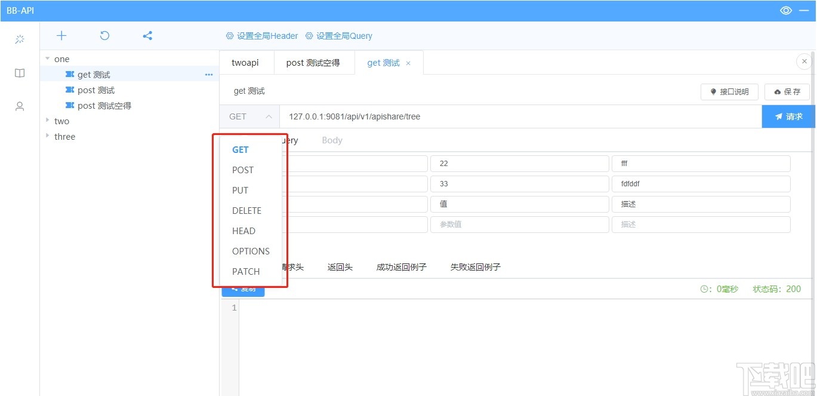Toggle the eye preview icon in the title bar
The image size is (817, 396).
(785, 10)
